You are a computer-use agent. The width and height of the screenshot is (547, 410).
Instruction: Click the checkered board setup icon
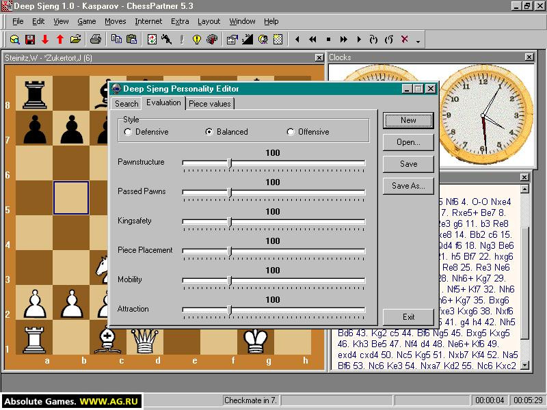pos(278,40)
